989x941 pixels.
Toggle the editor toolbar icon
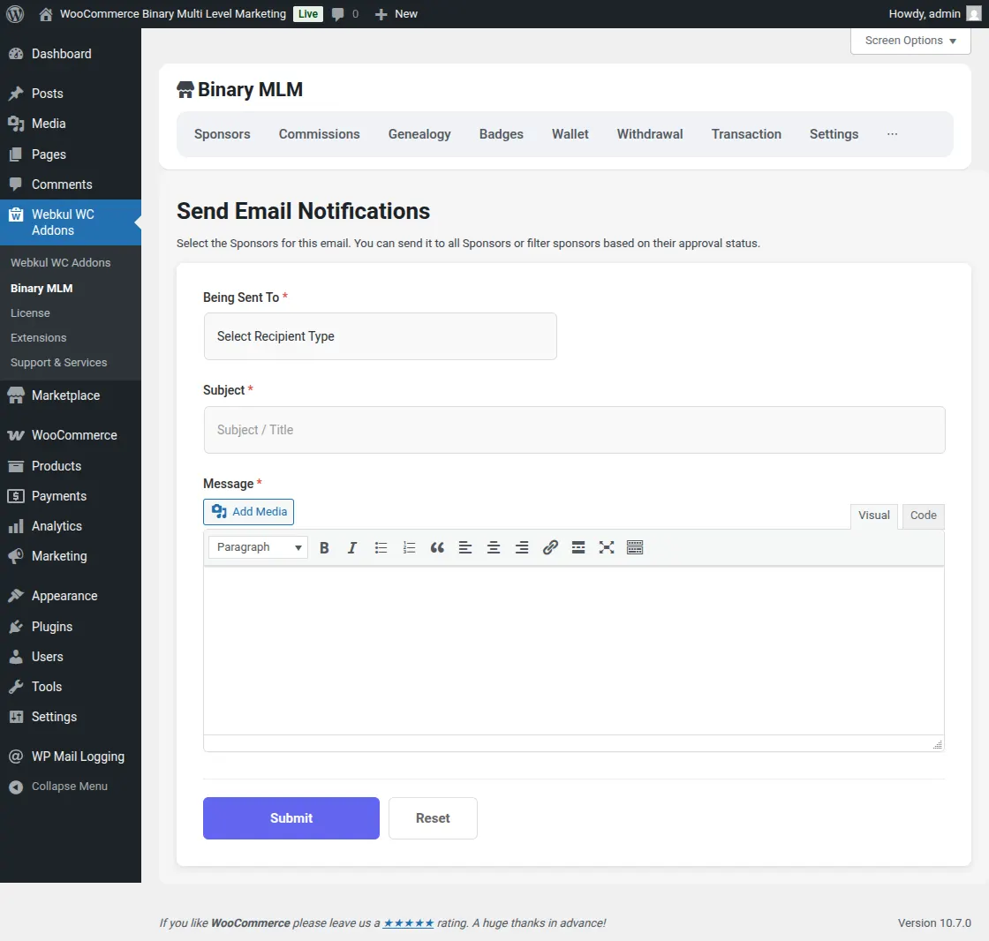pos(635,547)
